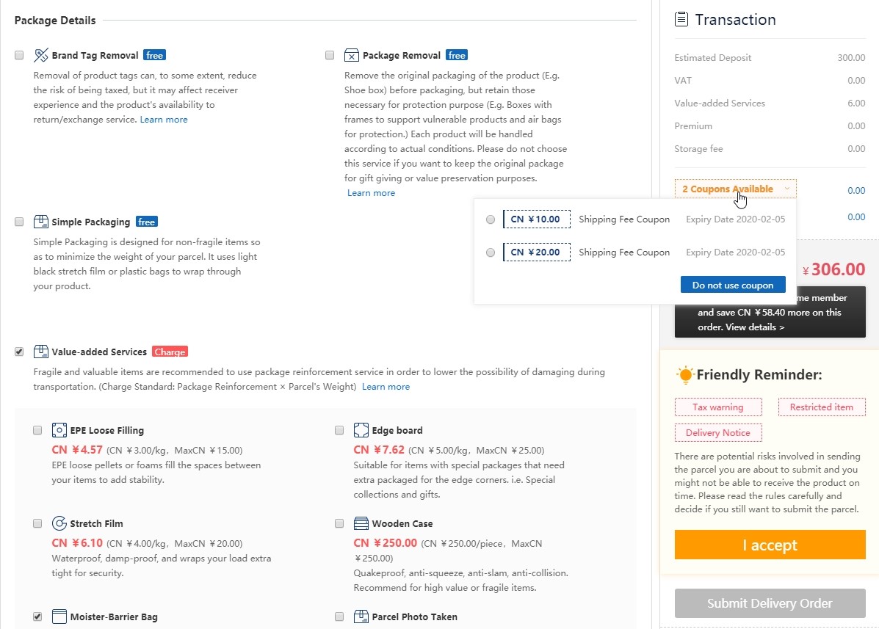879x629 pixels.
Task: Click the Brand Tag Removal scissors icon
Action: (41, 55)
